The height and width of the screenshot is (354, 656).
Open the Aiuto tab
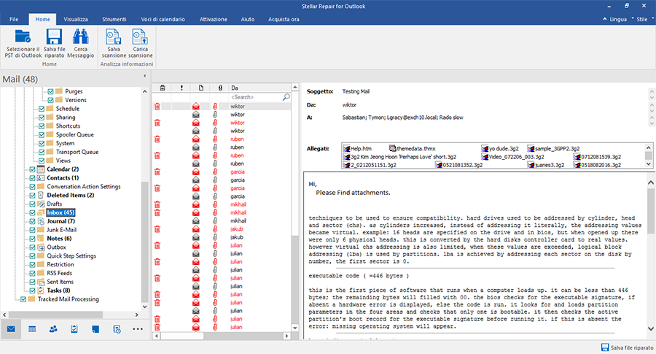coord(248,19)
